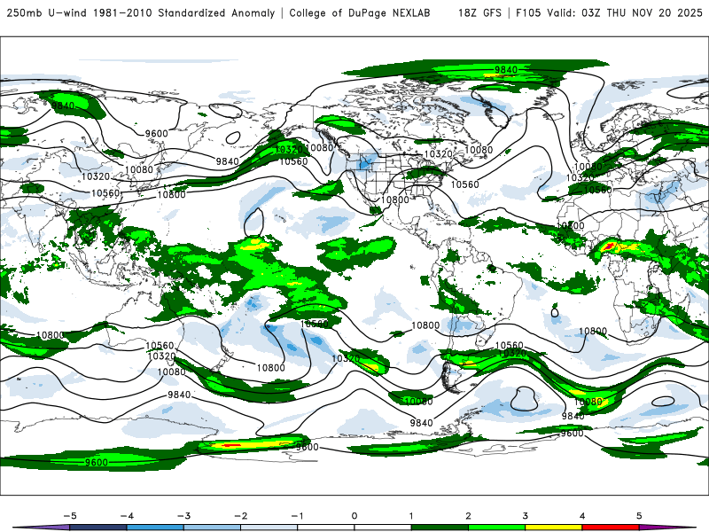Image resolution: width=709 pixels, height=532 pixels.
Task: Click the "College of DuPage NEXLAB" text
Action: [360, 13]
